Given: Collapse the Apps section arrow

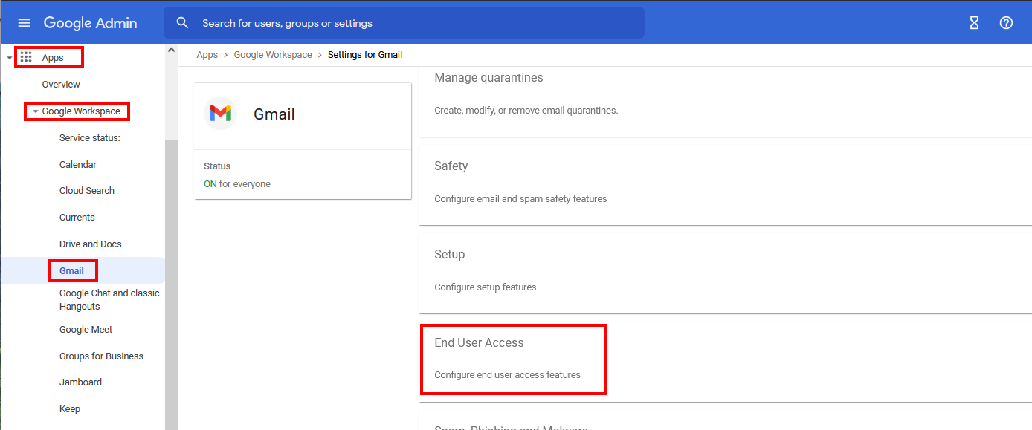Looking at the screenshot, I should 9,58.
